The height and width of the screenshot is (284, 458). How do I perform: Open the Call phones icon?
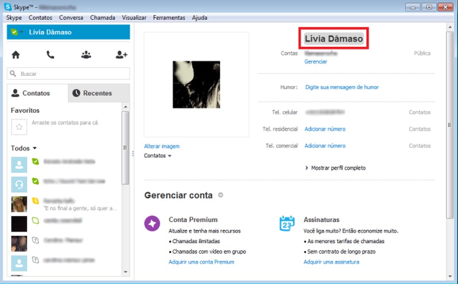point(50,54)
